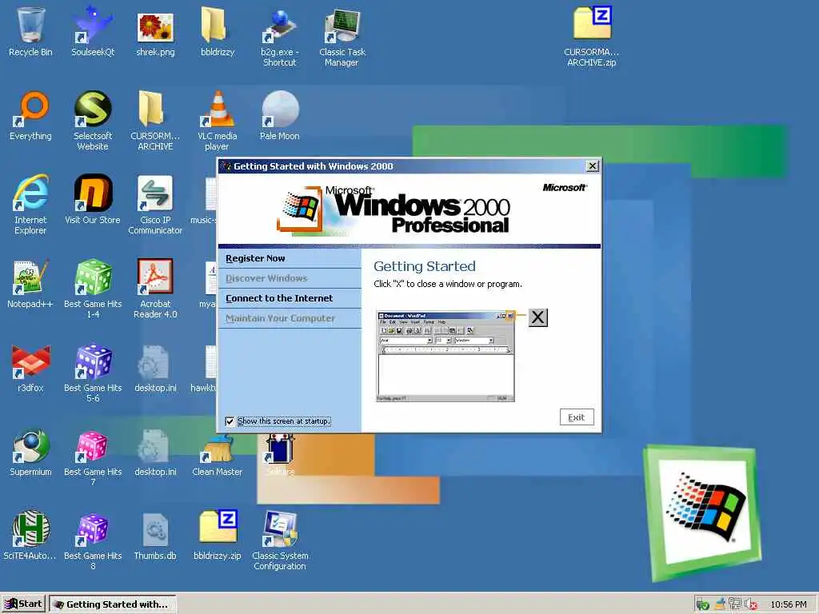Select the Clean Master icon
Screen dimensions: 819x614
(218, 450)
